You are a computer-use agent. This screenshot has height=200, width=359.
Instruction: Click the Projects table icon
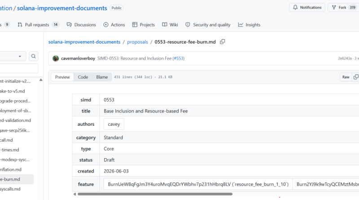[135, 25]
